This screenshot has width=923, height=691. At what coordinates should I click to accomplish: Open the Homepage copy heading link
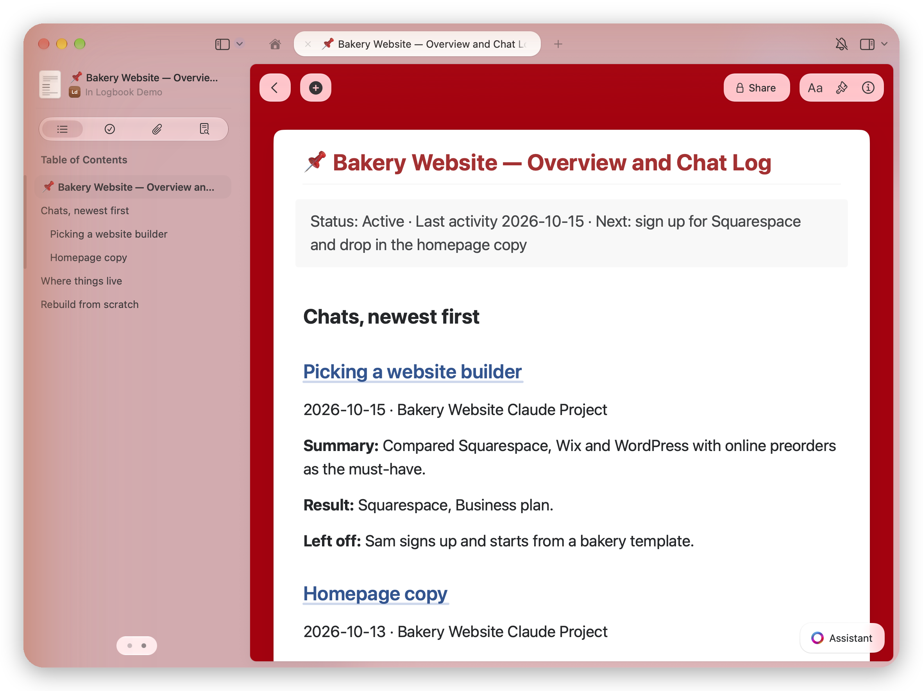375,593
